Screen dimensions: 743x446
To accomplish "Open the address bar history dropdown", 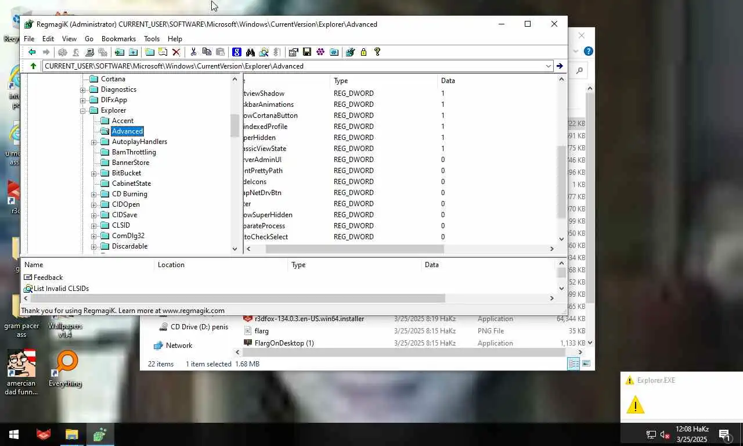I will [x=548, y=66].
